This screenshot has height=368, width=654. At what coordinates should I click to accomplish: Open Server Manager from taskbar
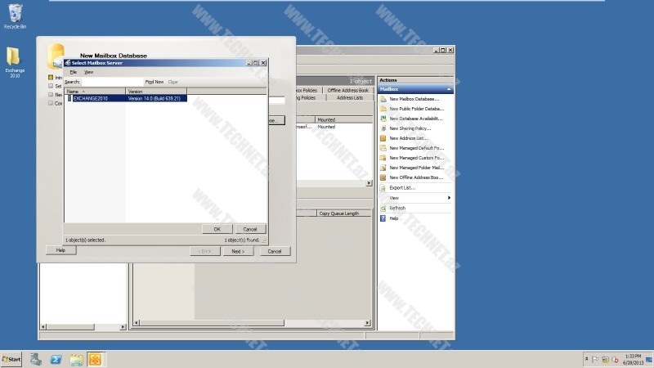click(35, 359)
